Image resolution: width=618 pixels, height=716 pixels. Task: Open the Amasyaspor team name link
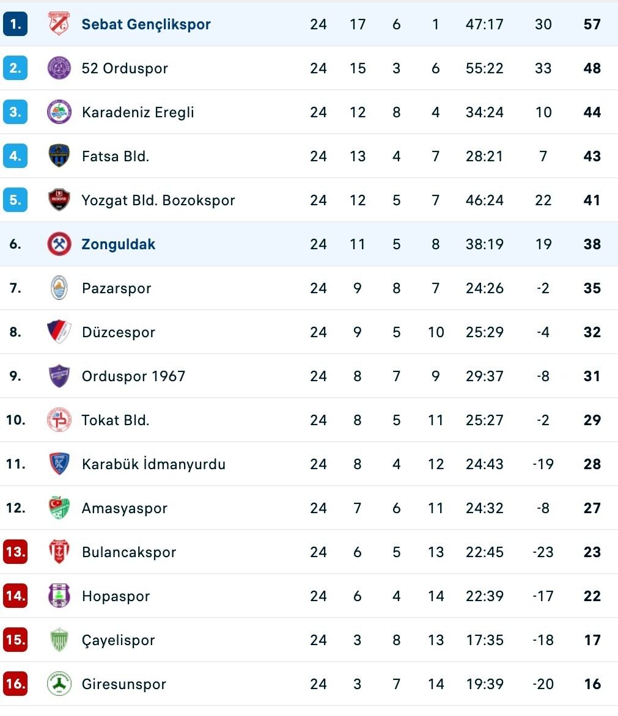(125, 508)
